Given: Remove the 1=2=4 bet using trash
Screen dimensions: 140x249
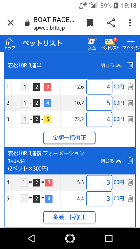Looking at the screenshot, I should click(x=130, y=198).
